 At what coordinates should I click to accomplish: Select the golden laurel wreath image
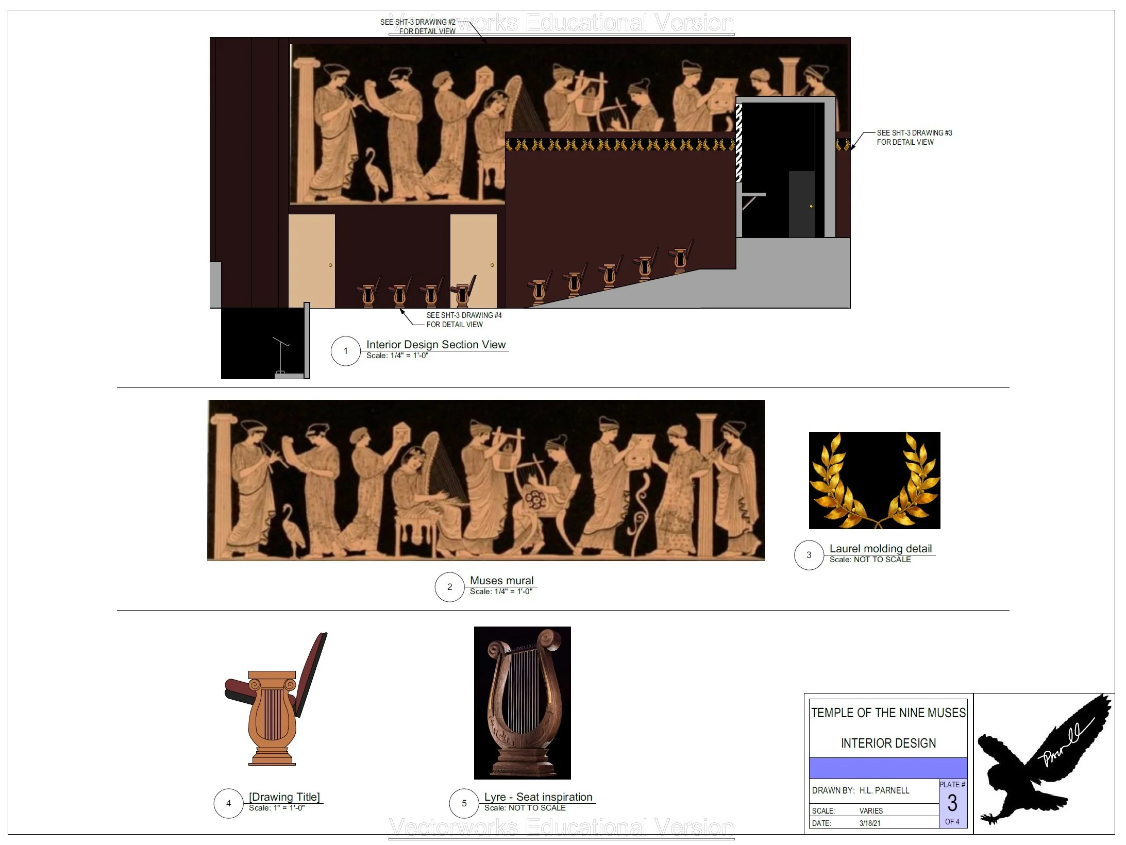pyautogui.click(x=875, y=480)
